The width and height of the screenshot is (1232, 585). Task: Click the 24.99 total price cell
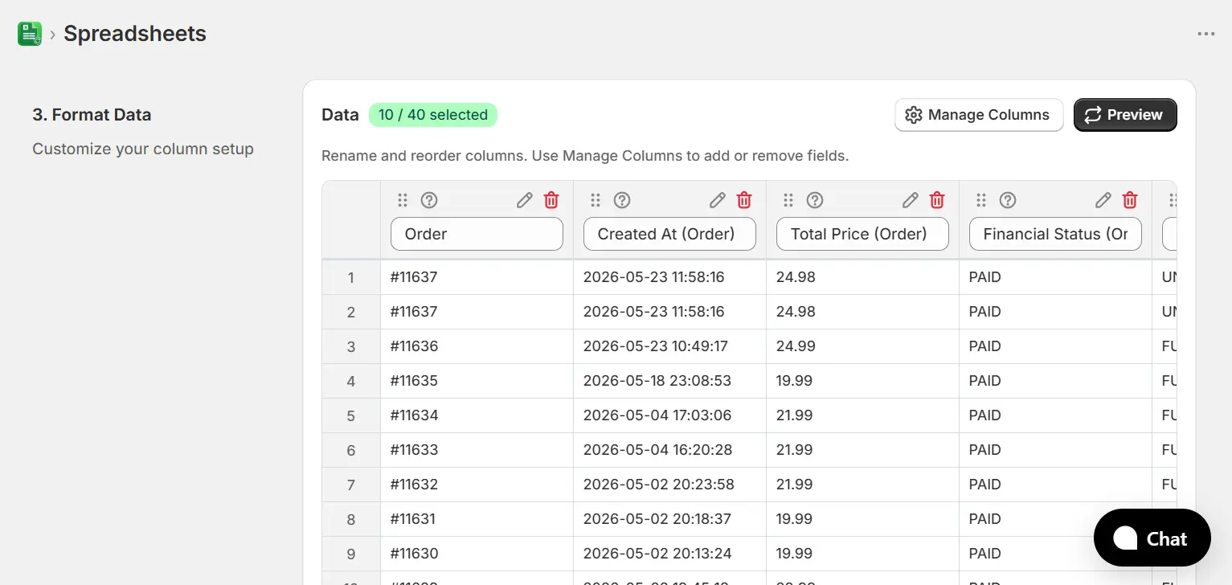(862, 346)
